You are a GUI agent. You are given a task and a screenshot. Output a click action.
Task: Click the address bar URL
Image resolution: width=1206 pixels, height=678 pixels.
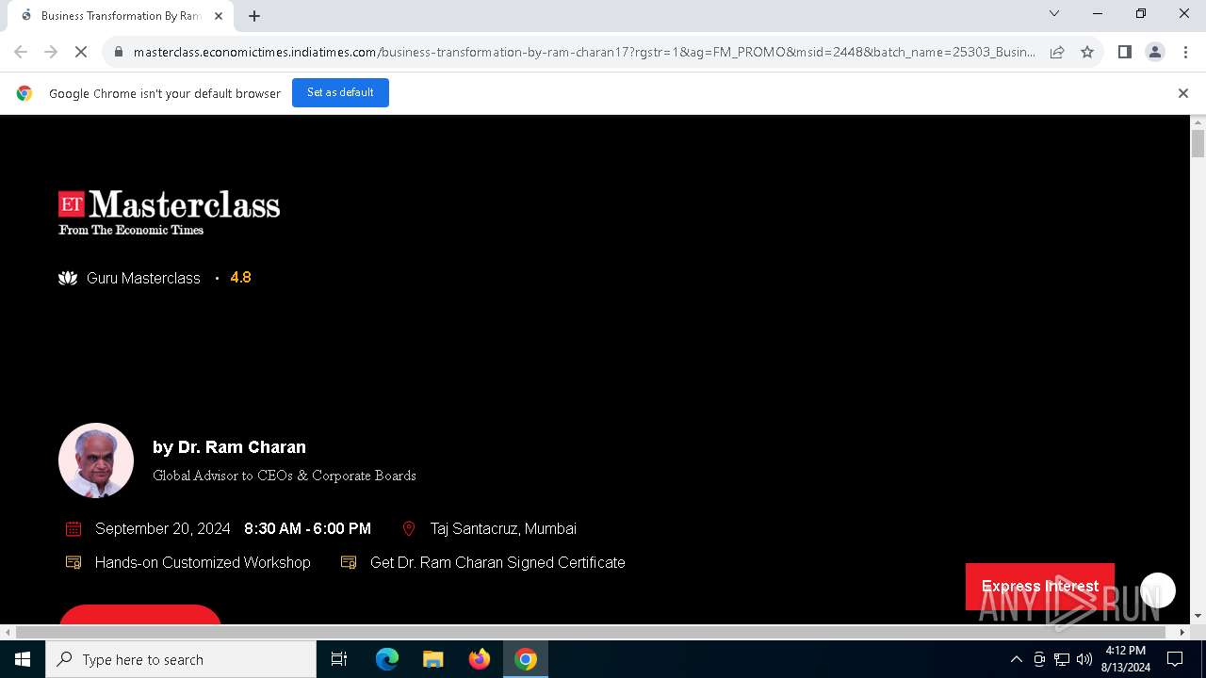(x=584, y=52)
